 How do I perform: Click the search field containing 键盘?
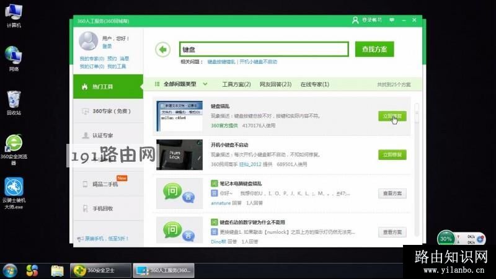[264, 50]
